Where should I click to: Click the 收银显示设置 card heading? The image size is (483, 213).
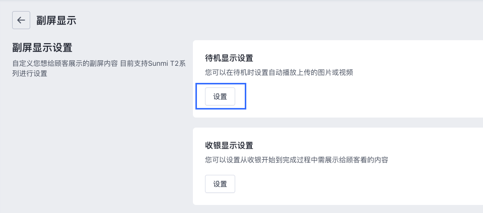pyautogui.click(x=229, y=145)
